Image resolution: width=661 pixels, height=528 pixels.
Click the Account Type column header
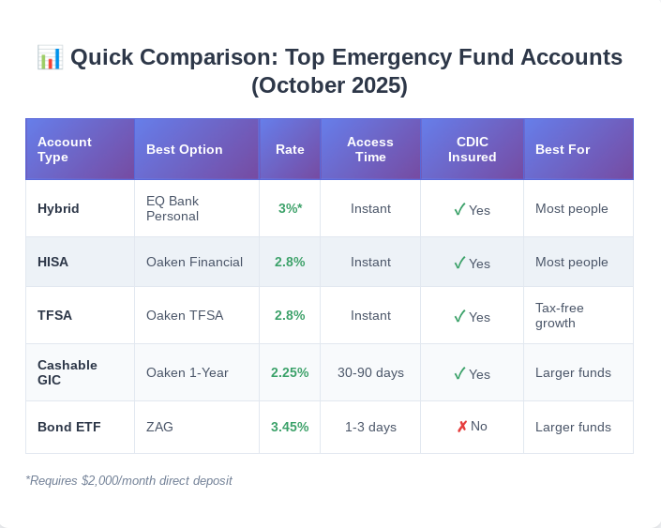(x=65, y=149)
